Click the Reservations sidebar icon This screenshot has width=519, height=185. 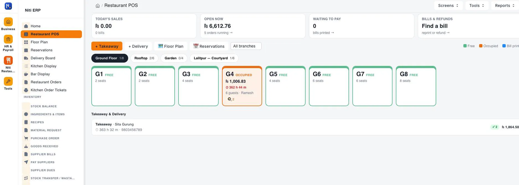pos(26,50)
